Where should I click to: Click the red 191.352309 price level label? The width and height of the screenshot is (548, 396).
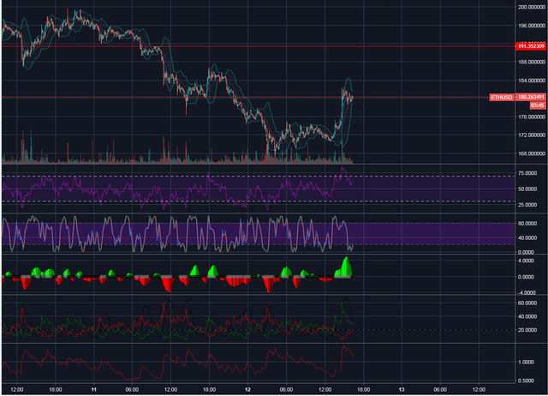[530, 46]
